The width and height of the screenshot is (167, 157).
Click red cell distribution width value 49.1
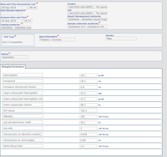[89, 122]
